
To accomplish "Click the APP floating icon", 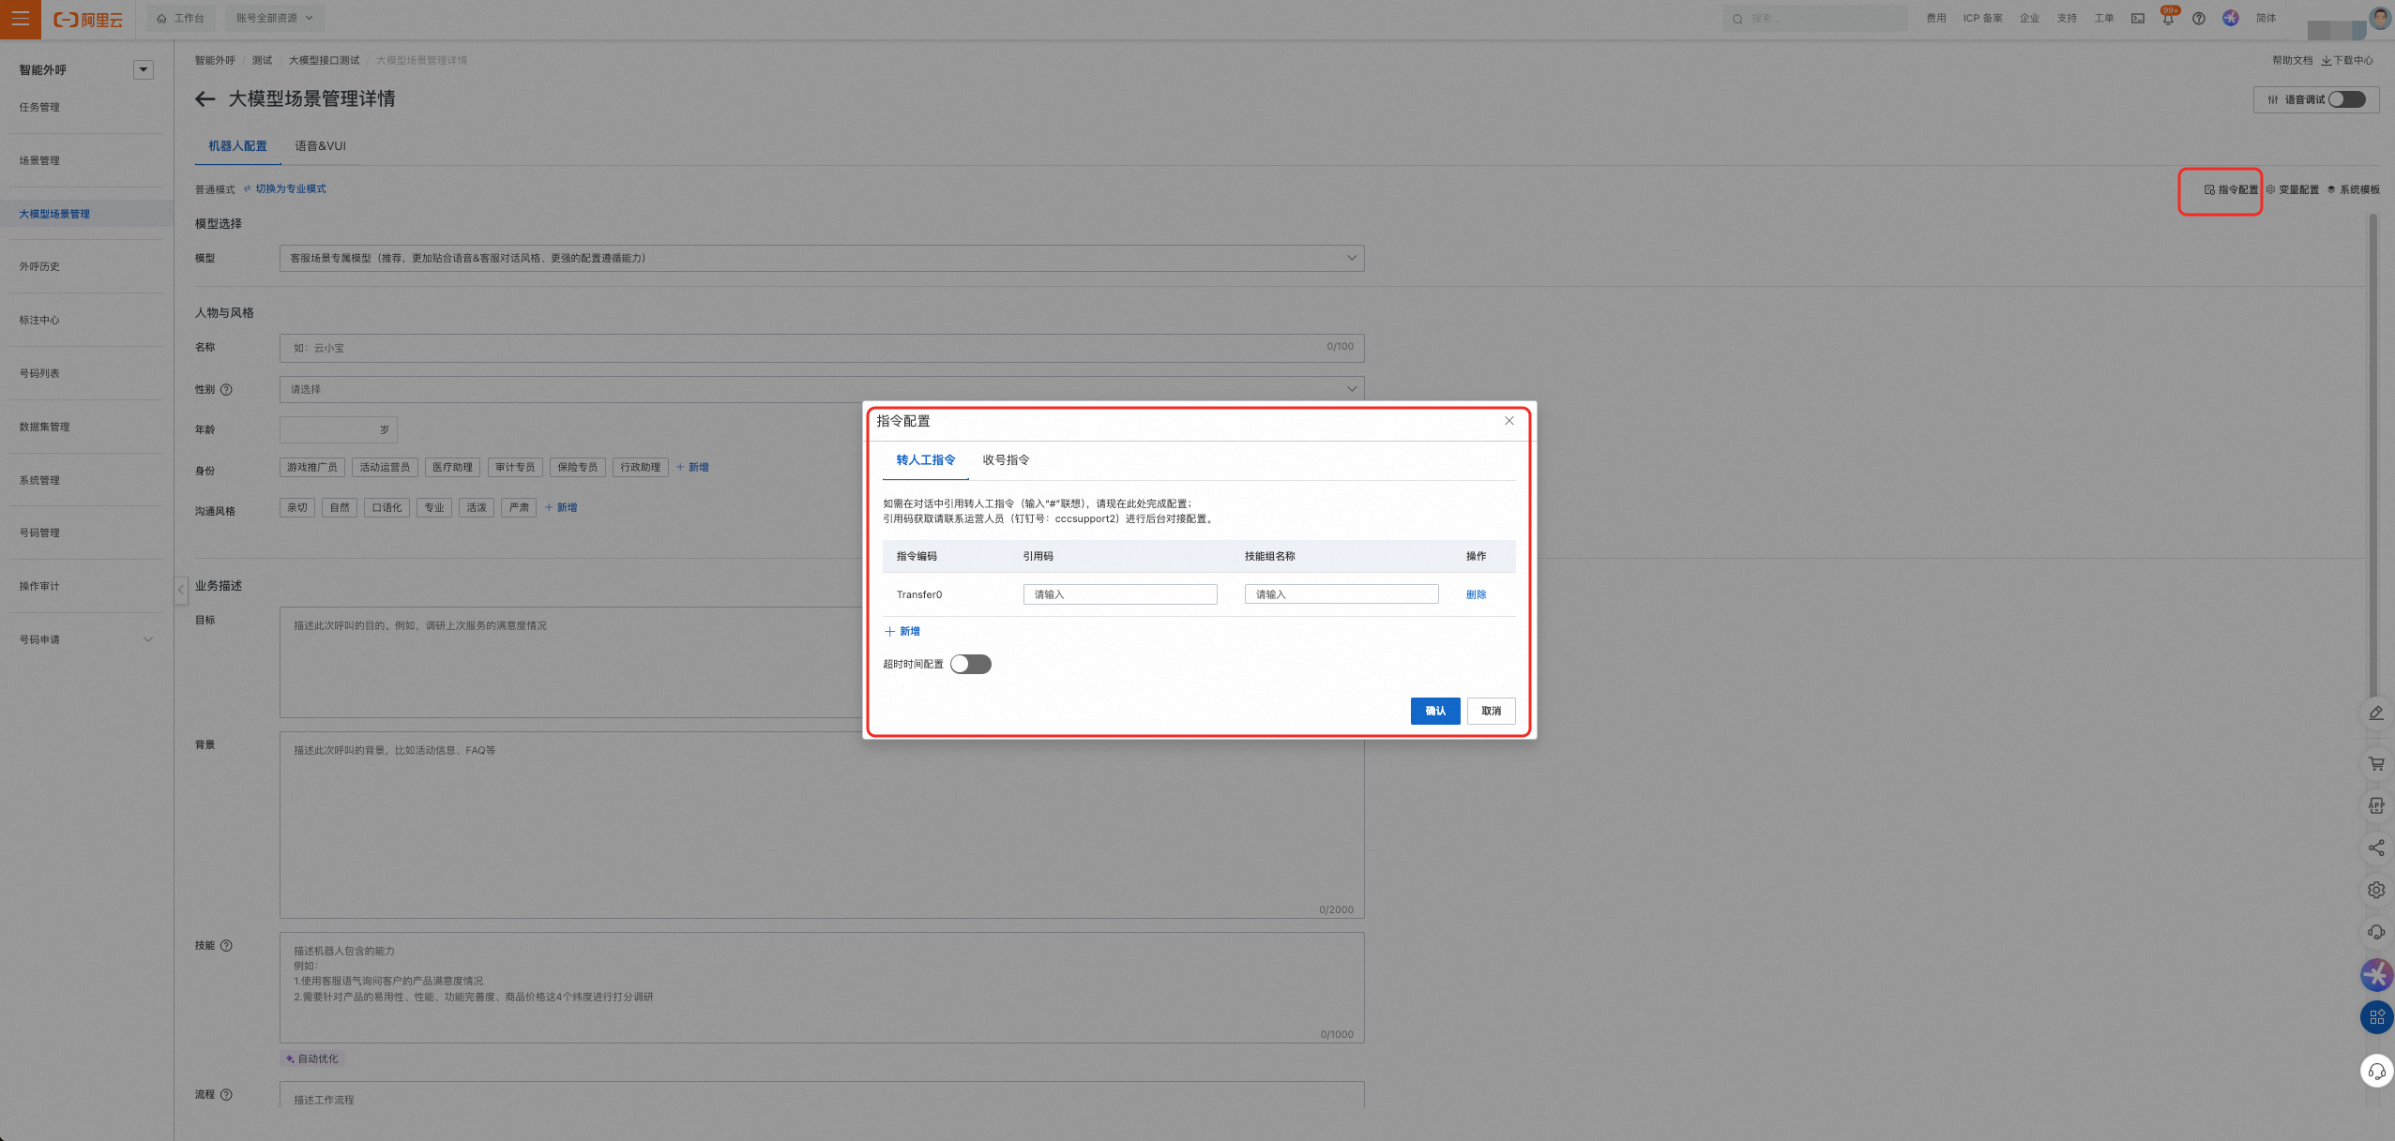I will (2376, 805).
